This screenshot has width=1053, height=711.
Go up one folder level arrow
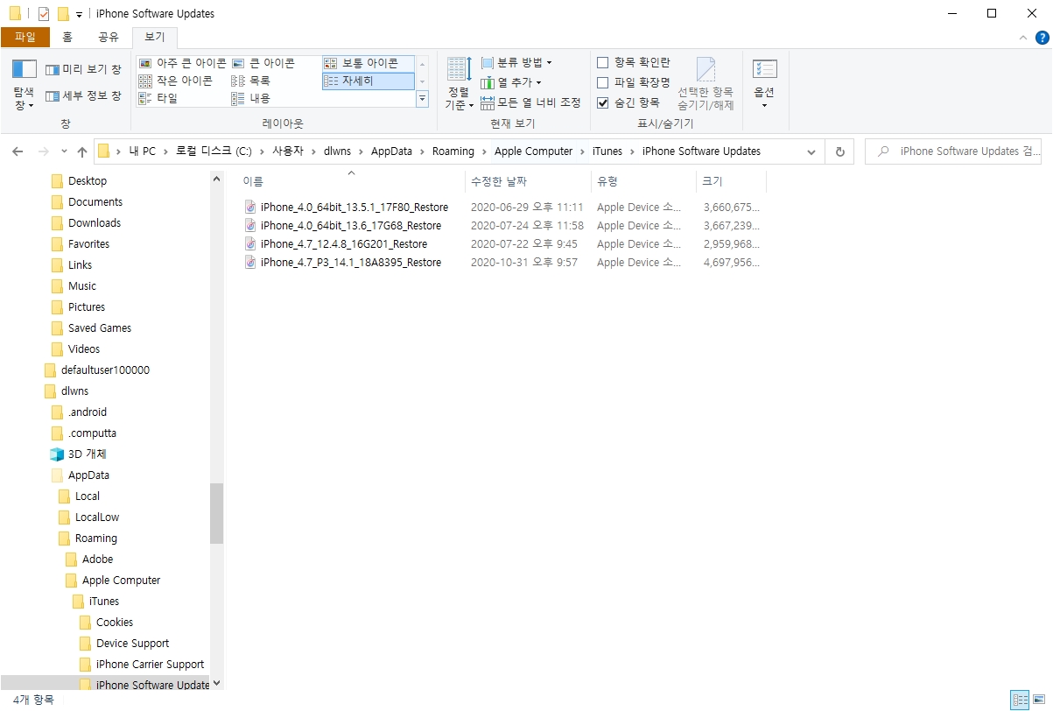click(x=82, y=151)
